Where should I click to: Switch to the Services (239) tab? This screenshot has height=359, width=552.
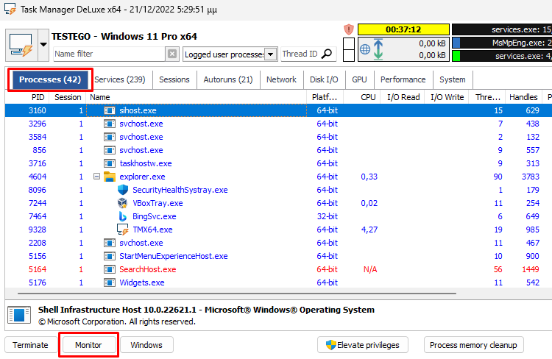tap(120, 79)
